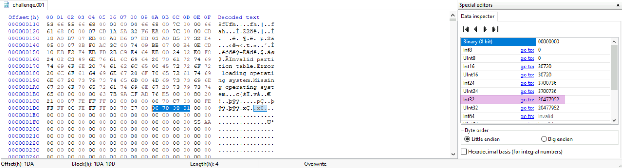Click the challenge.001 file icon on tab
622x168 pixels.
coord(7,5)
